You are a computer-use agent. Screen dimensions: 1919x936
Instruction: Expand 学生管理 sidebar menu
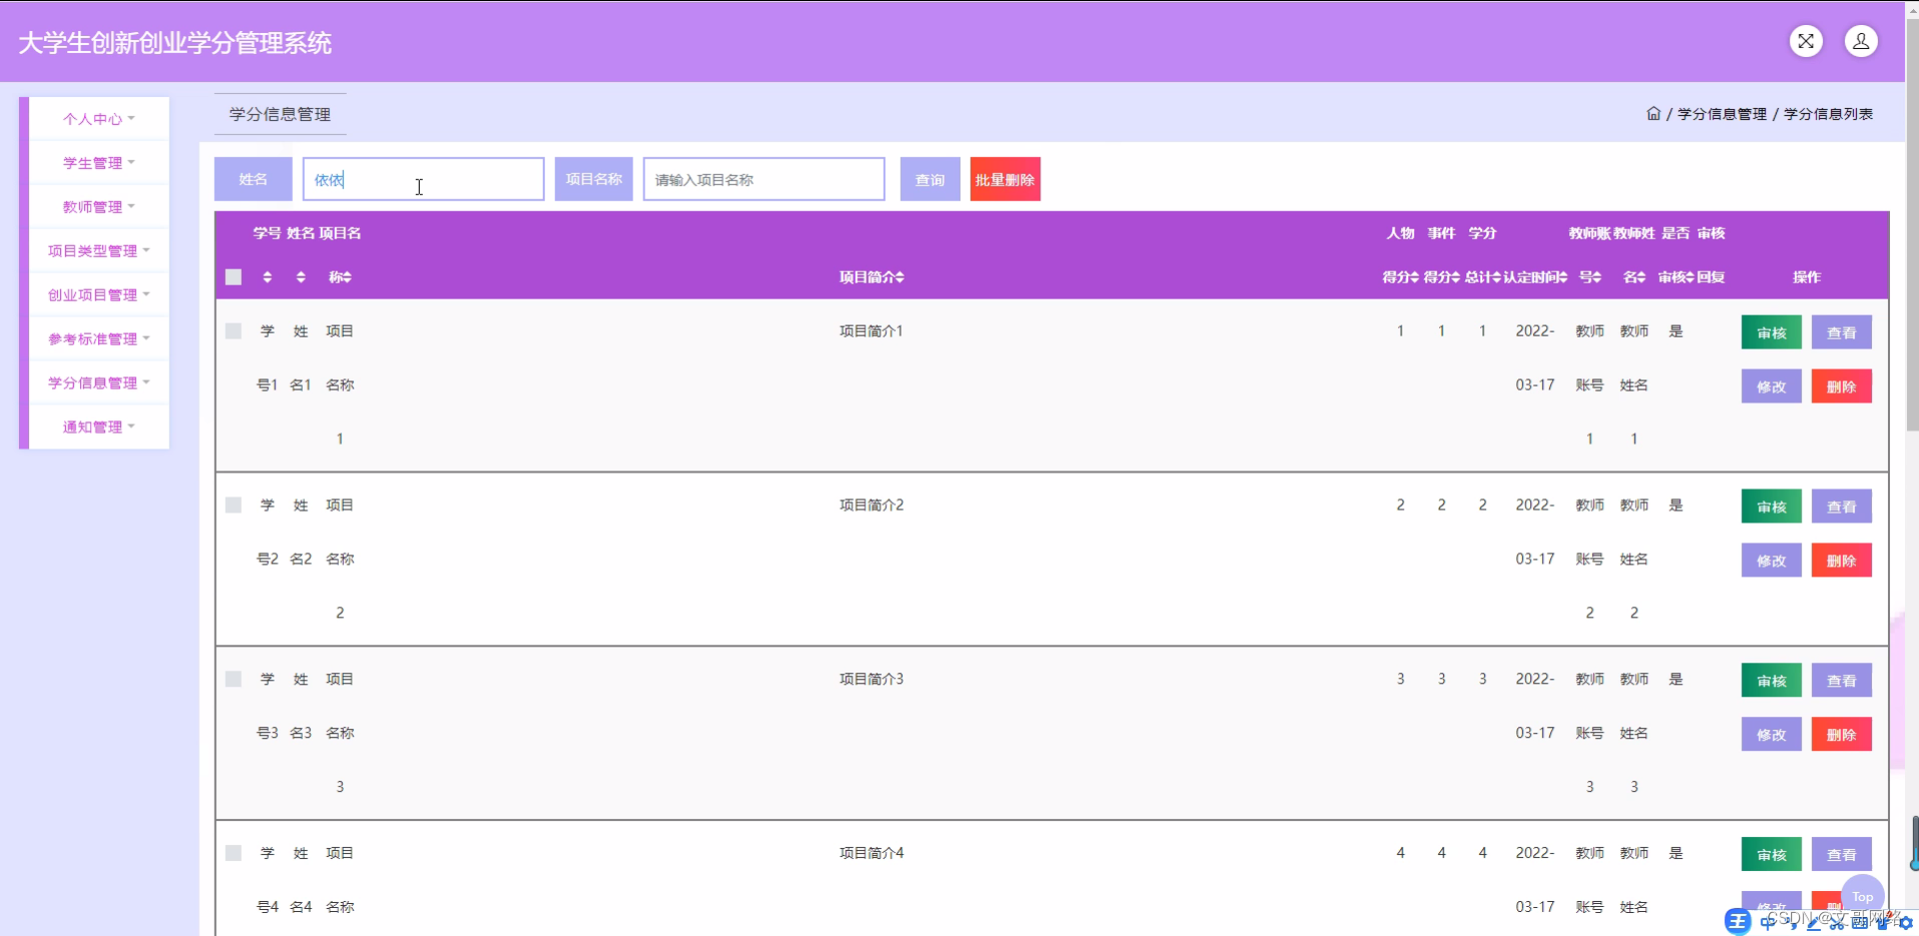tap(99, 163)
